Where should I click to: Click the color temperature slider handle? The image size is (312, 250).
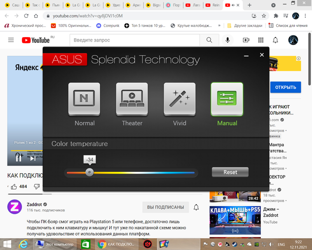click(x=90, y=172)
